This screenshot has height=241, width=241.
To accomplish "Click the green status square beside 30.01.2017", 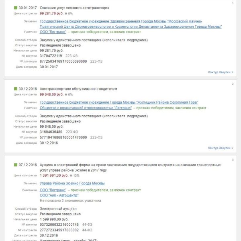I will (16, 8).
